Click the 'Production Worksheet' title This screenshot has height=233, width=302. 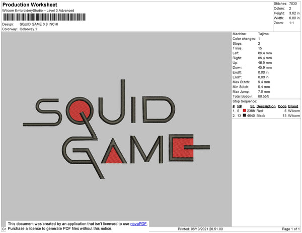coord(30,5)
